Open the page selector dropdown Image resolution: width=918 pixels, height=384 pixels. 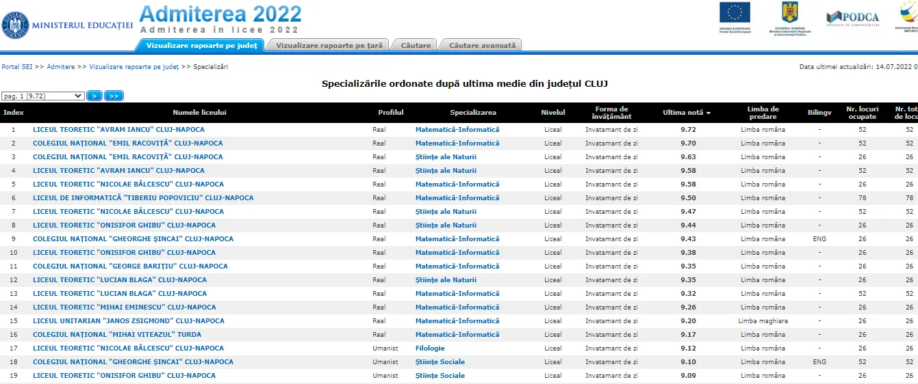[42, 96]
